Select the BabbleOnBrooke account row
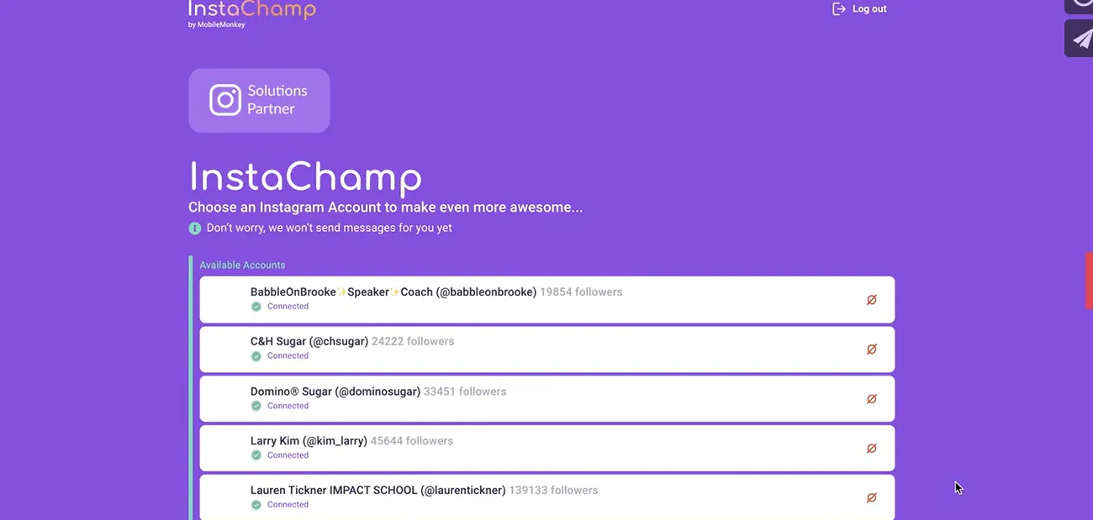The height and width of the screenshot is (520, 1093). pos(546,299)
